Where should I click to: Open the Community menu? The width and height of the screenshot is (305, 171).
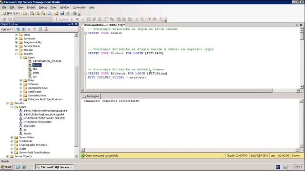point(79,8)
